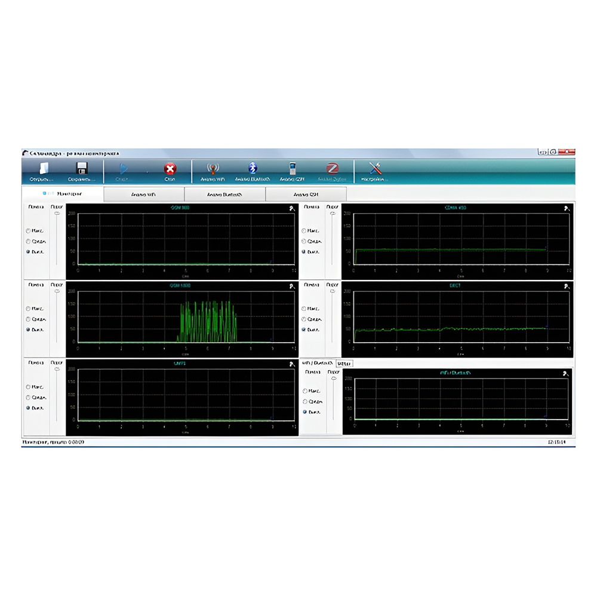597x597 pixels.
Task: Click the Save floppy disk icon
Action: point(82,170)
